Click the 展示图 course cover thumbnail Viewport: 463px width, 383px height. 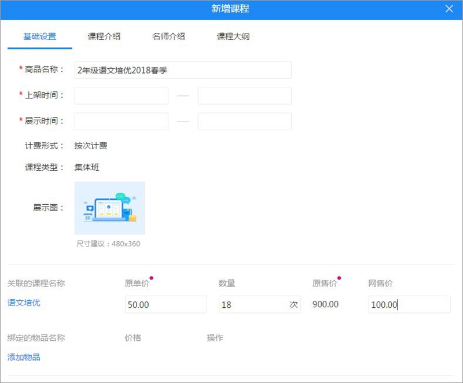[110, 208]
